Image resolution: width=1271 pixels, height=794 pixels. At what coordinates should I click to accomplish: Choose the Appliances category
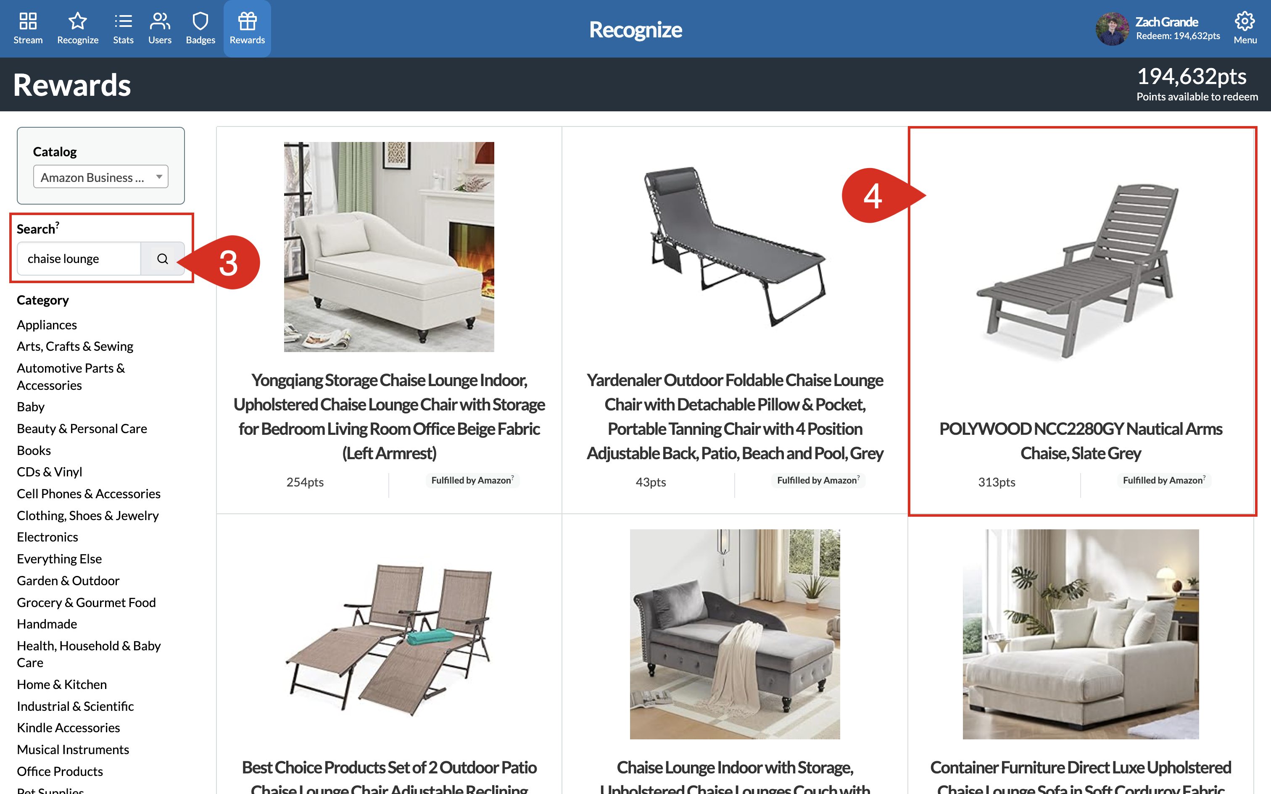(47, 324)
